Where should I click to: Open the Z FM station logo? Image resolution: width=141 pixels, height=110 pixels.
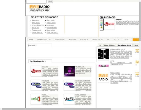(104, 66)
